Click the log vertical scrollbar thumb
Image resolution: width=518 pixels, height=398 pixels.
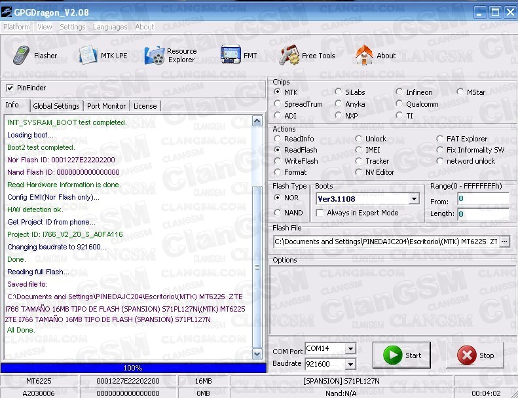click(257, 266)
